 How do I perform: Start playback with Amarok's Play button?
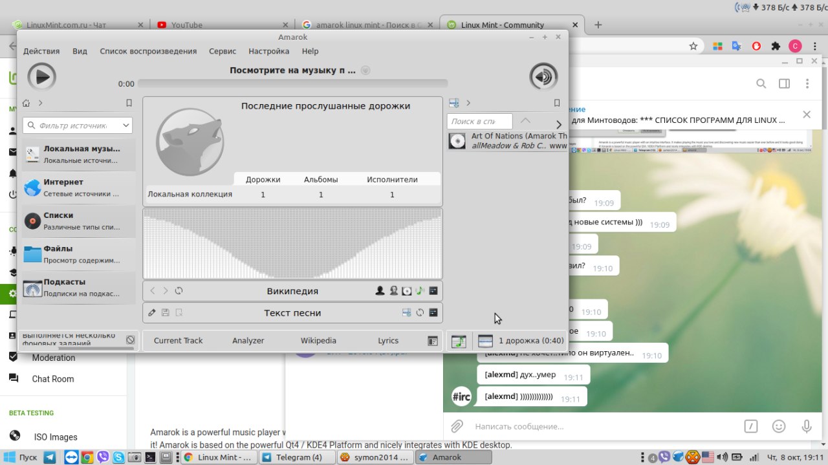click(x=41, y=77)
